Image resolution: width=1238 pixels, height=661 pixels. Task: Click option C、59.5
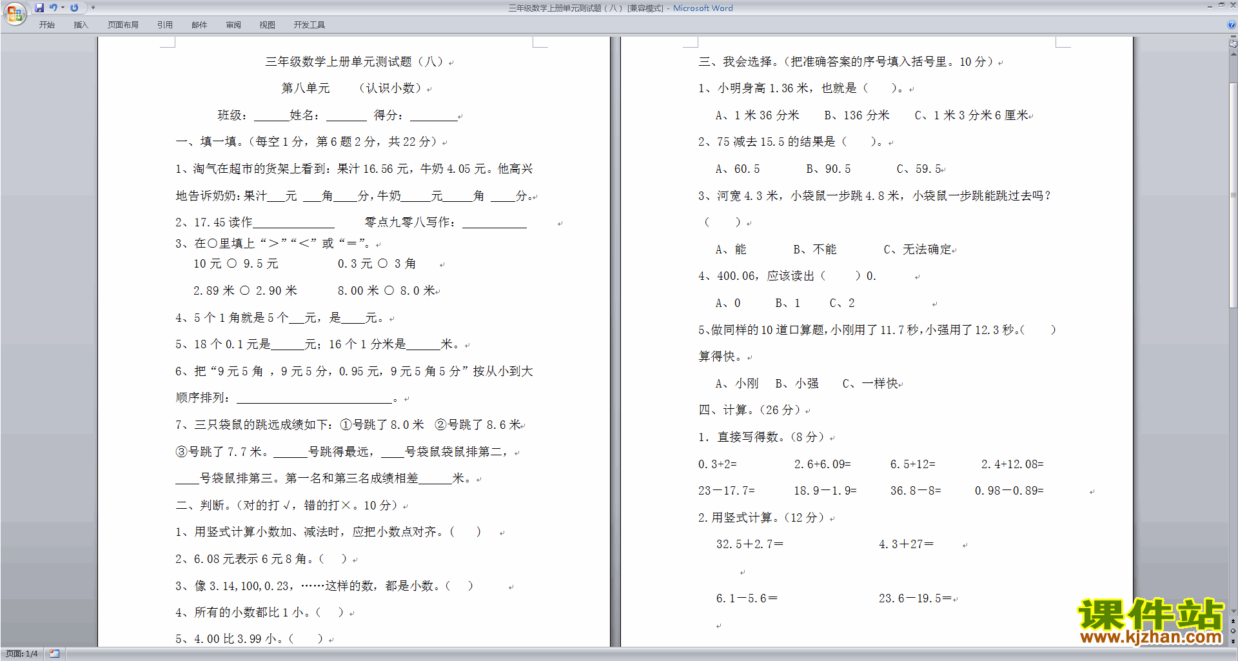(919, 169)
